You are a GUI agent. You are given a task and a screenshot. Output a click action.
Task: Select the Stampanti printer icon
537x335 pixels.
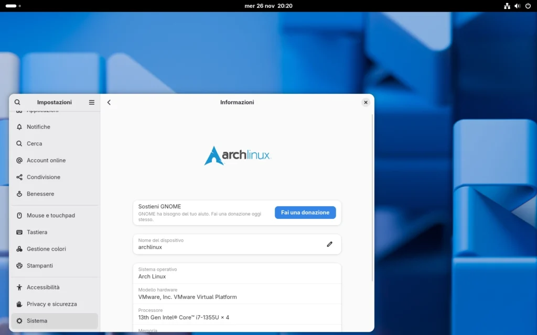pos(19,266)
